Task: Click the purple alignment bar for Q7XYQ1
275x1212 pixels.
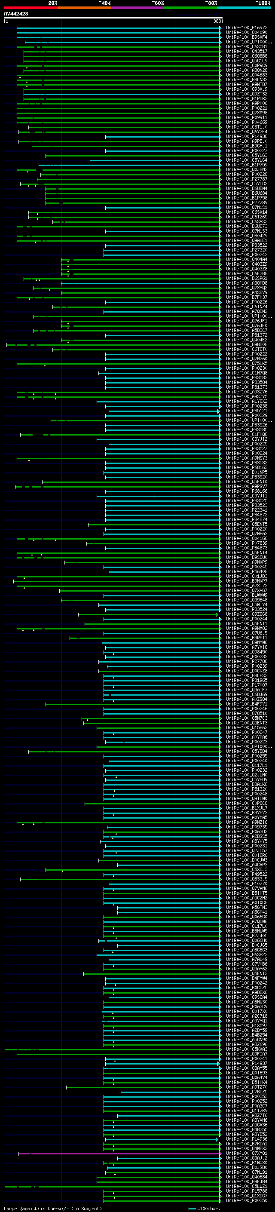Action: pos(119,1154)
